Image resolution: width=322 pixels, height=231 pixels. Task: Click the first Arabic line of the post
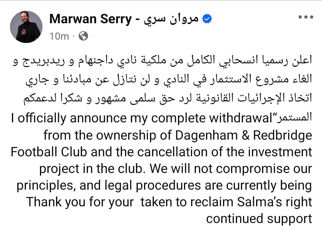click(x=162, y=61)
